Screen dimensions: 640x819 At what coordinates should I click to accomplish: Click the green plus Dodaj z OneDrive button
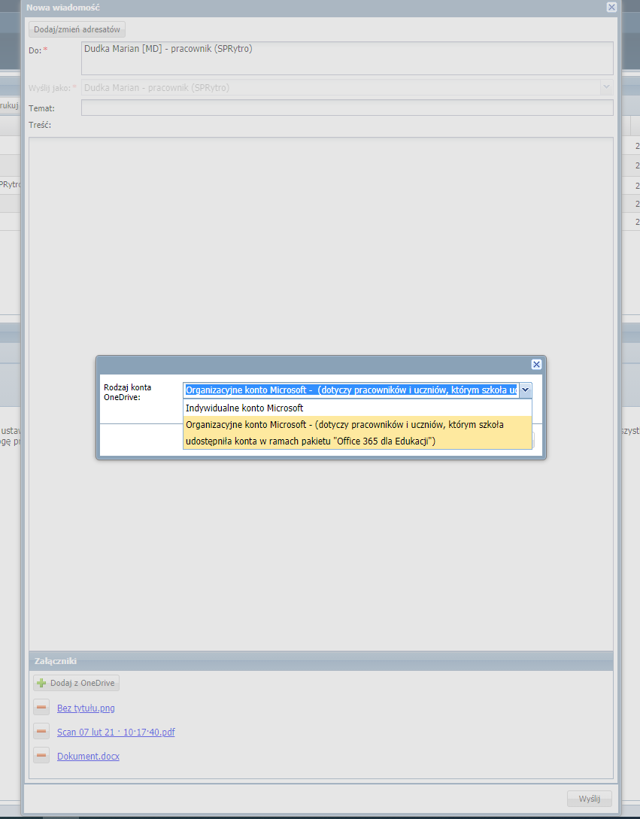[76, 683]
